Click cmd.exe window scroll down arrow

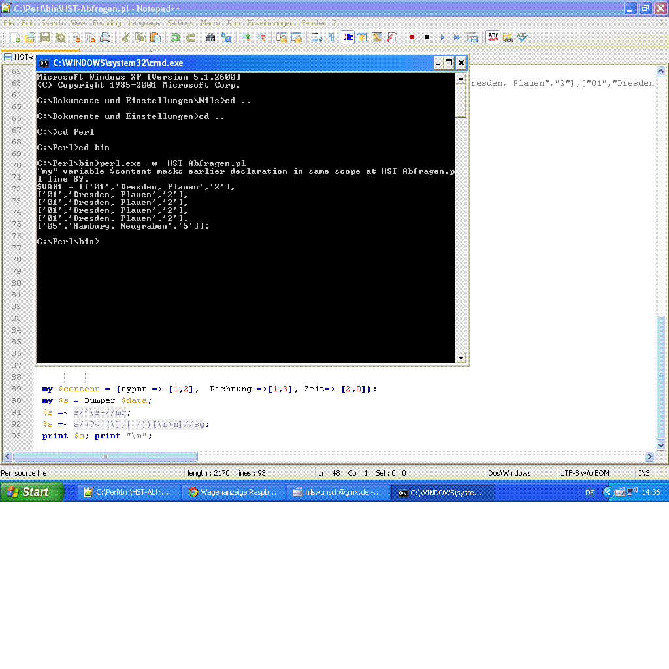[x=461, y=357]
